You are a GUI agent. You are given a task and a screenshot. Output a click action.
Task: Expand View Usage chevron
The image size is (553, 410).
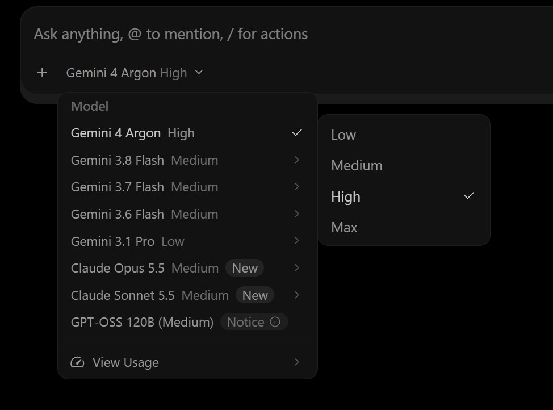[x=297, y=362]
